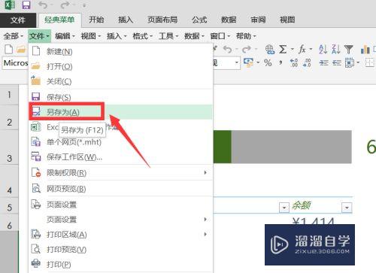
Task: Click the Excel logo in the title bar
Action: click(10, 5)
